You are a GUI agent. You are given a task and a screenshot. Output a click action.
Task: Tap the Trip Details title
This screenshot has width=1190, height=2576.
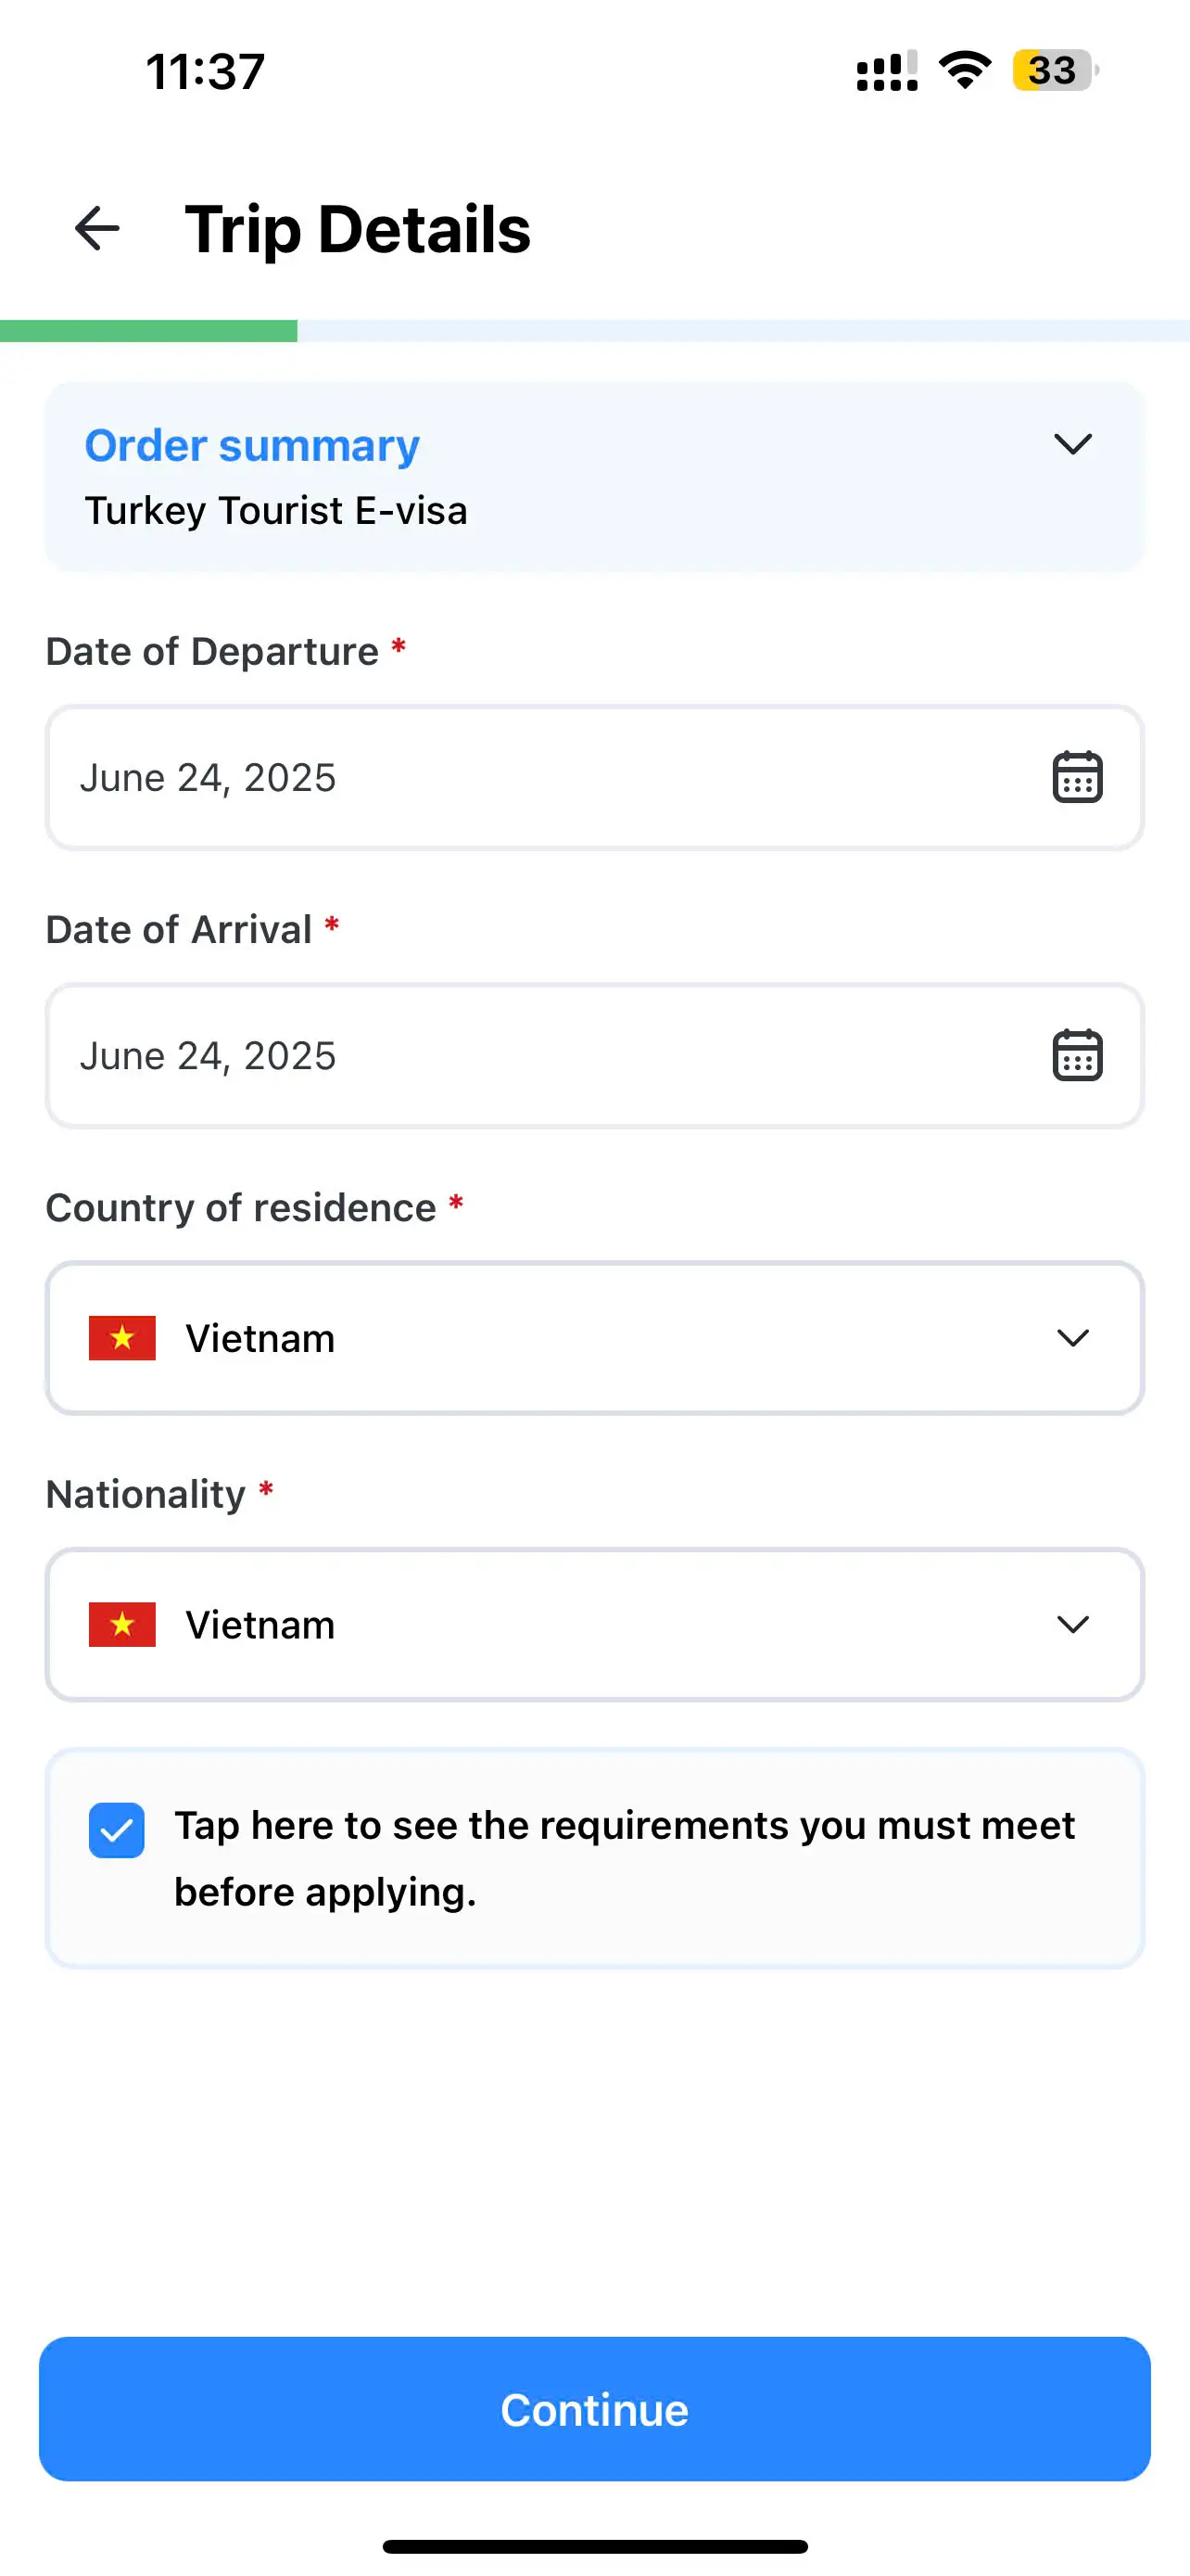[358, 230]
